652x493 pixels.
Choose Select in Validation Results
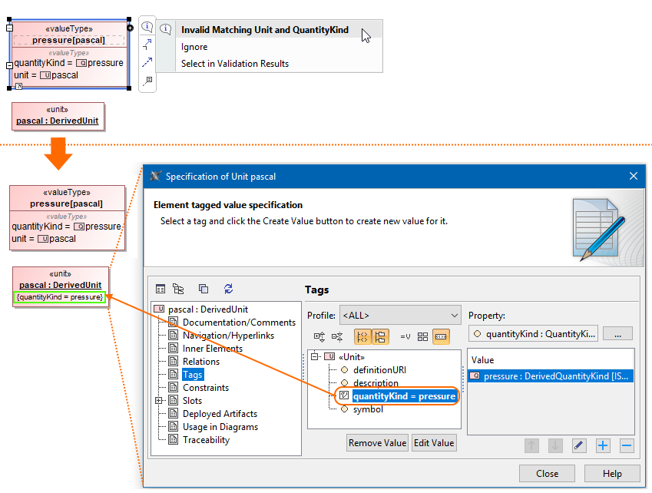235,64
